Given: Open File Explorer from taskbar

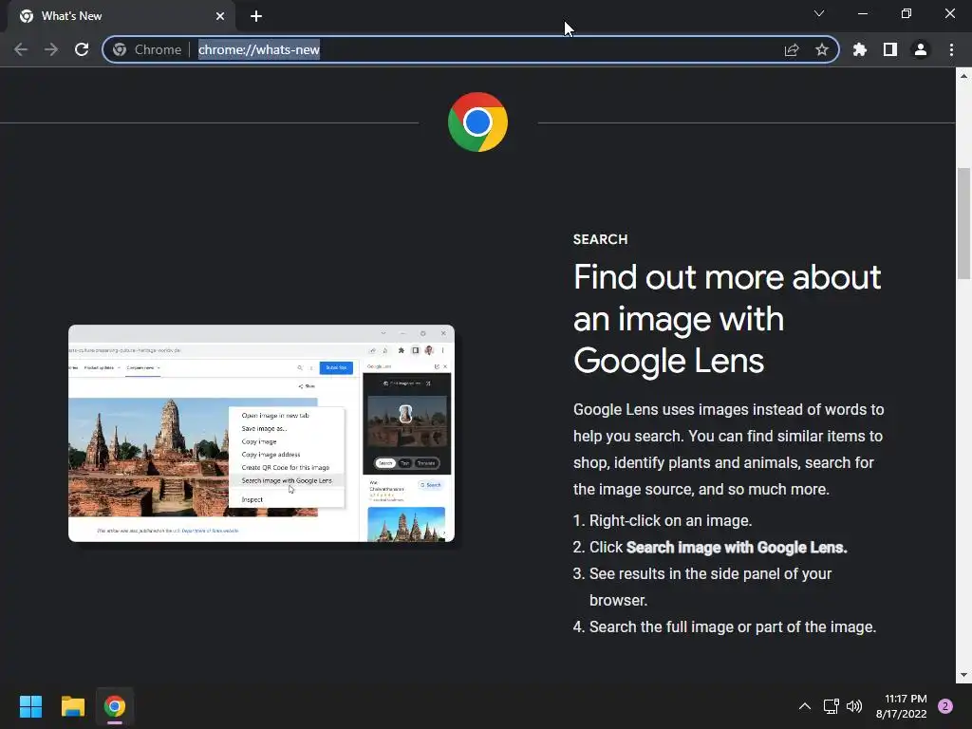Looking at the screenshot, I should [x=72, y=706].
